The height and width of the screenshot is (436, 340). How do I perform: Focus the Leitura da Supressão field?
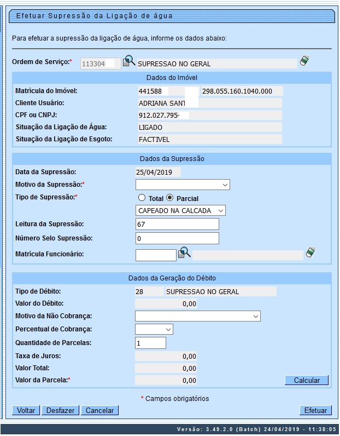tap(177, 224)
